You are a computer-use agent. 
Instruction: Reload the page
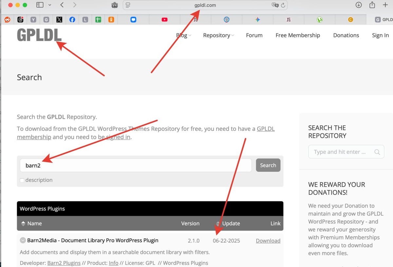pyautogui.click(x=283, y=5)
